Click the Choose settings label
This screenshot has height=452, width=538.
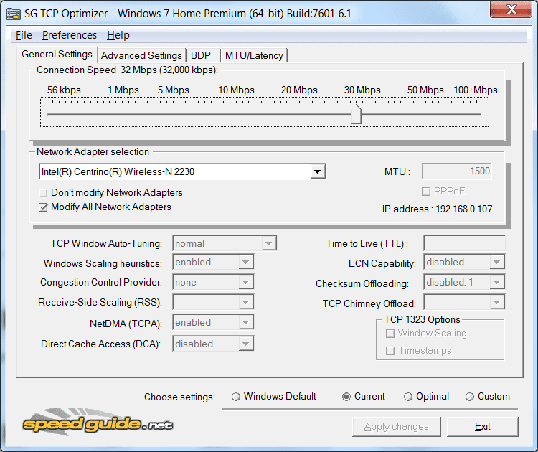point(179,397)
